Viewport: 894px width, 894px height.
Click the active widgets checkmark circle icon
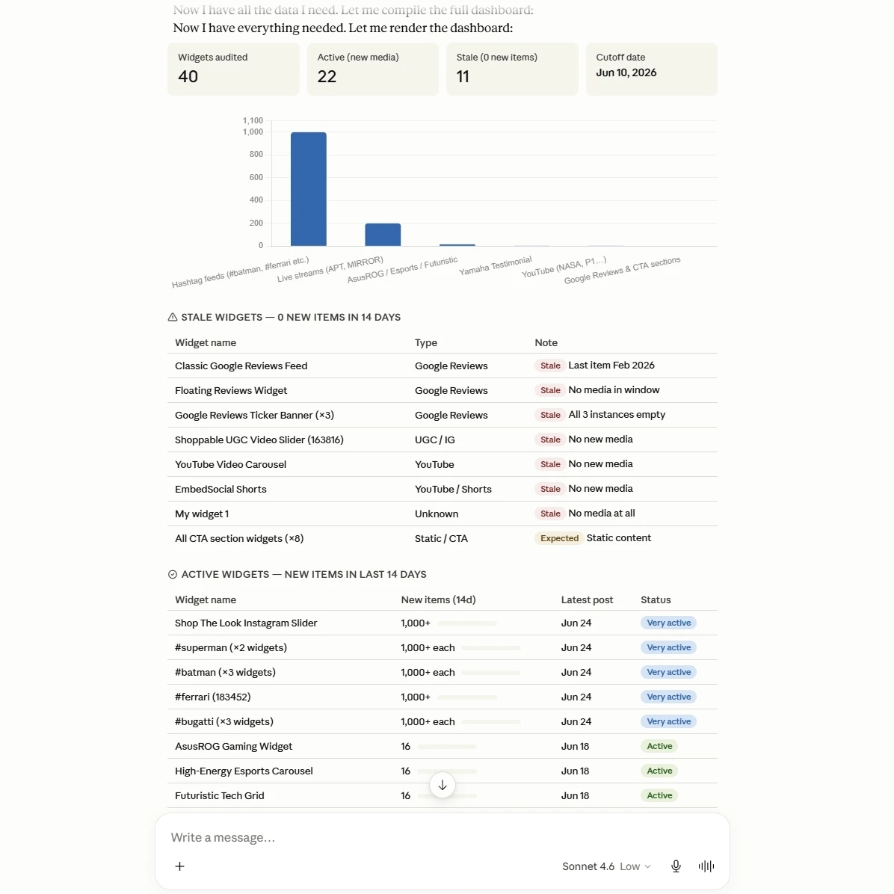coord(172,574)
